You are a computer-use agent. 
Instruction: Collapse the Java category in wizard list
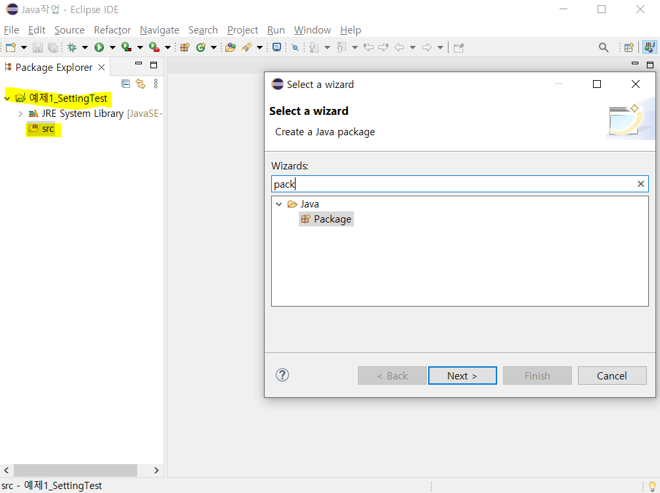[x=278, y=204]
